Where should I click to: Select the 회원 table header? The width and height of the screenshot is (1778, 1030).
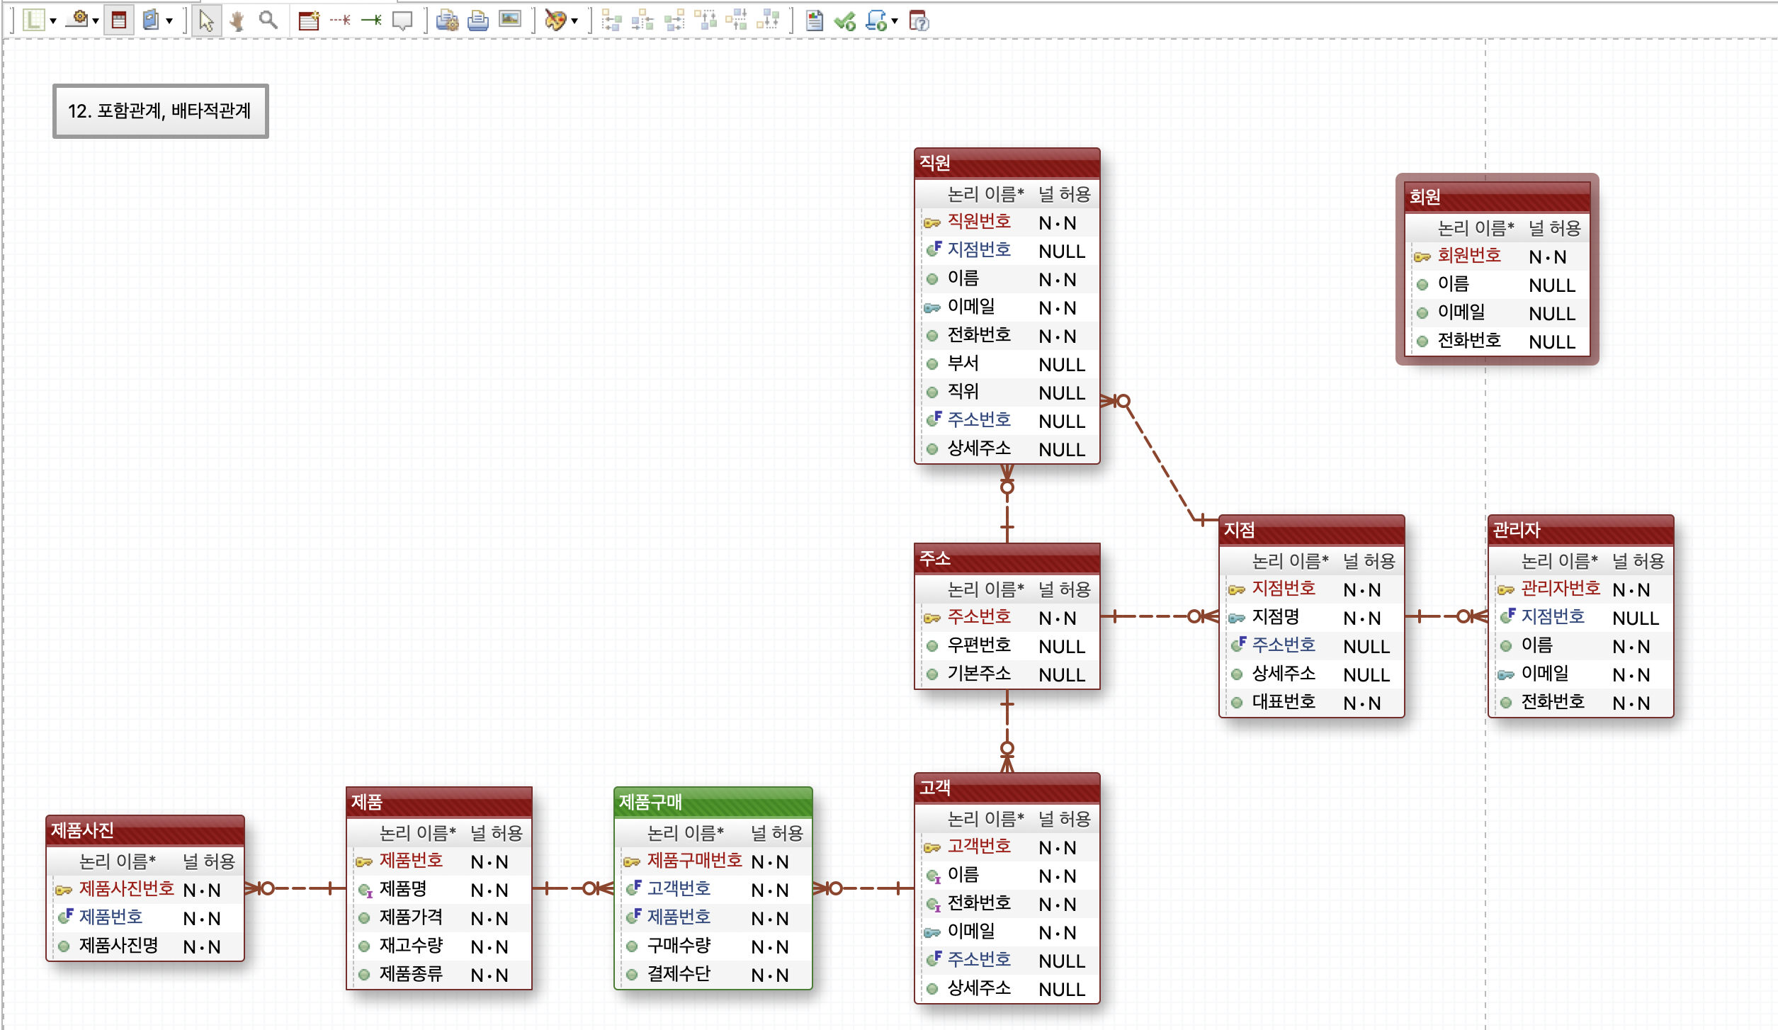1497,197
